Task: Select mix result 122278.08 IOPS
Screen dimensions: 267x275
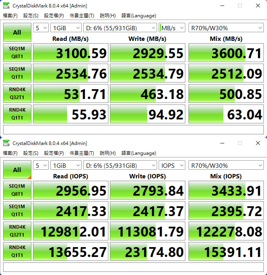Action: [226, 231]
